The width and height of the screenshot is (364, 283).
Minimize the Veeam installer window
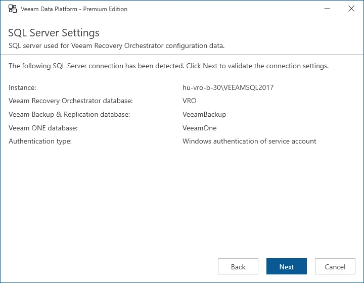point(327,9)
